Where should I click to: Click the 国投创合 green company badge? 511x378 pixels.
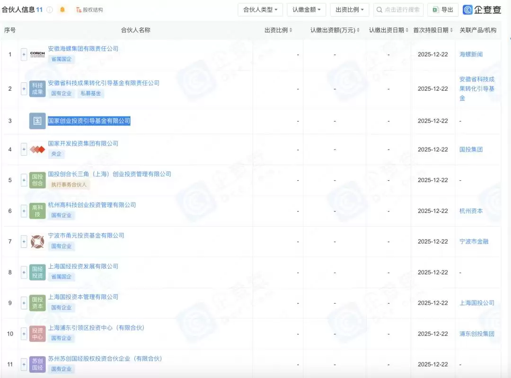coord(37,180)
